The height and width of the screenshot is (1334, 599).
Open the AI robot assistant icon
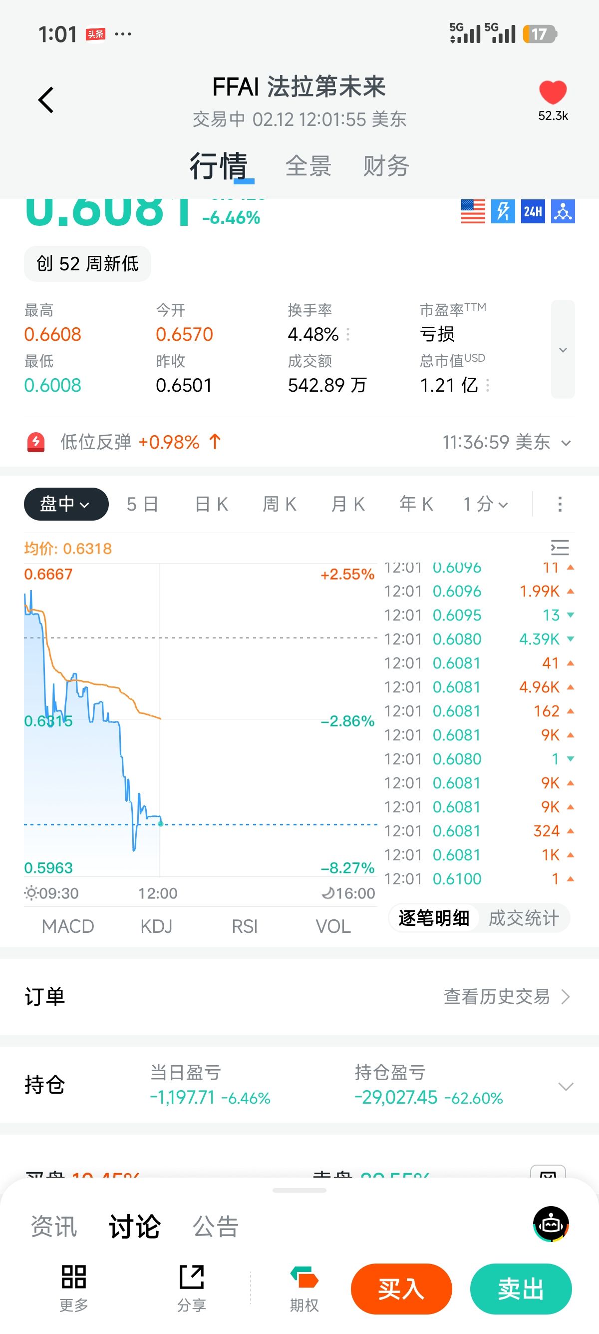tap(551, 1224)
